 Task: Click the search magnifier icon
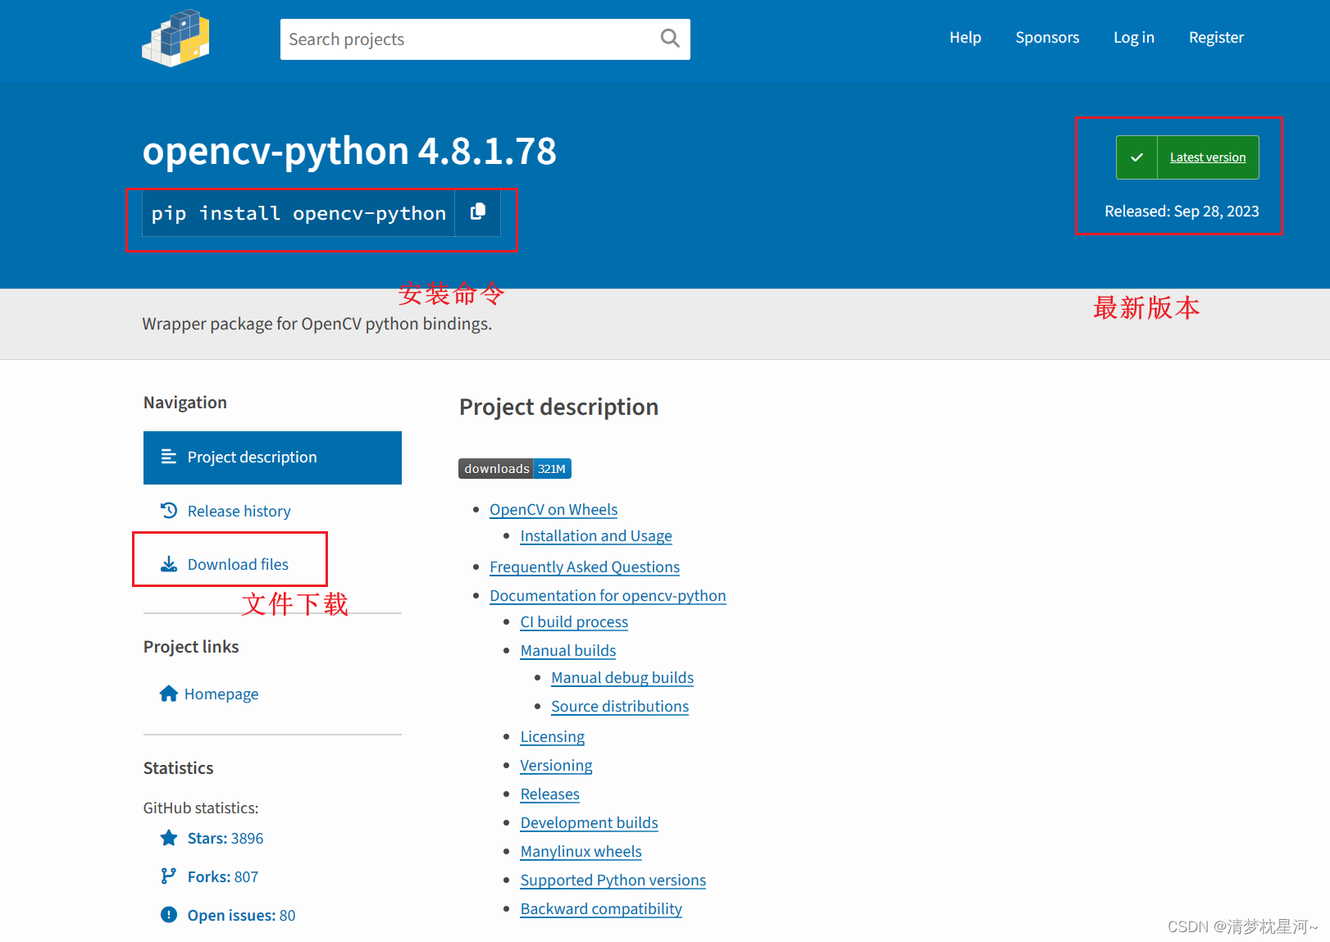(670, 39)
